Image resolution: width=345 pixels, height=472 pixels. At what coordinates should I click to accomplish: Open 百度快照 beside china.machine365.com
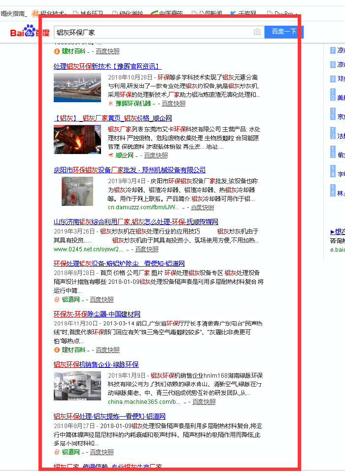point(204,402)
